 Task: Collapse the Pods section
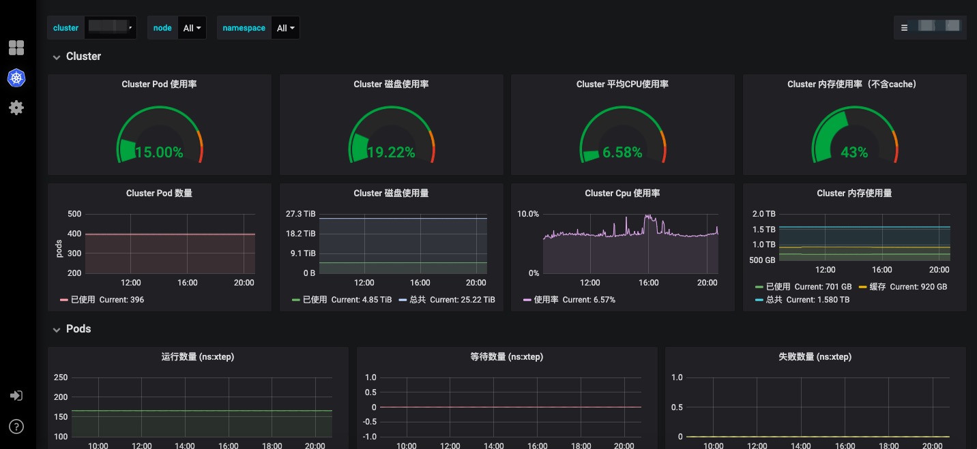click(x=71, y=329)
